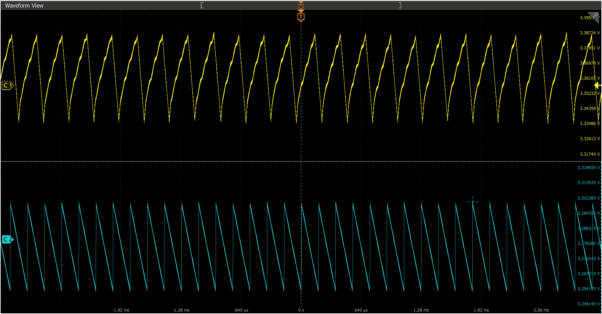Click the -1.28 ms time axis label

coord(181,310)
